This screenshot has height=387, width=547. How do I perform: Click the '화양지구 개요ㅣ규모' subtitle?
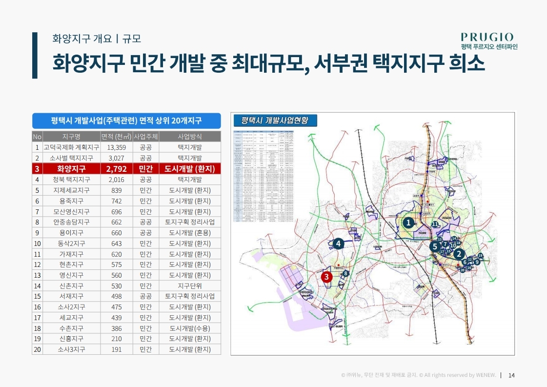click(x=97, y=39)
